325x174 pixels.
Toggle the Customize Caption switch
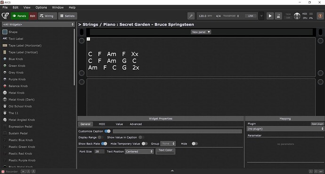click(107, 131)
